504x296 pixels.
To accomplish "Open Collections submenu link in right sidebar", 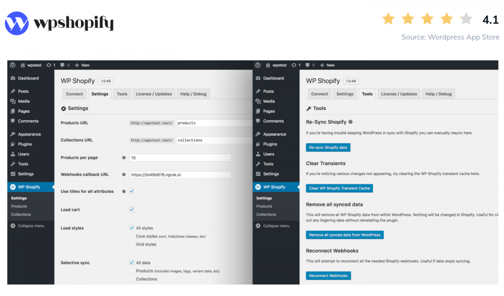I will (266, 214).
